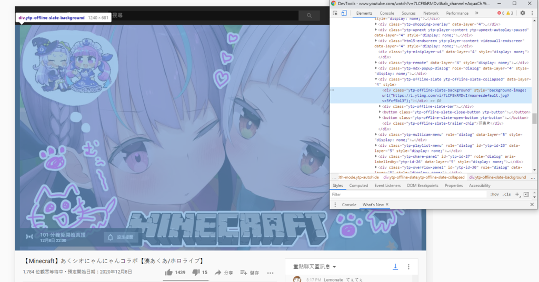Switch to the Sources tab
539x282 pixels.
click(408, 13)
